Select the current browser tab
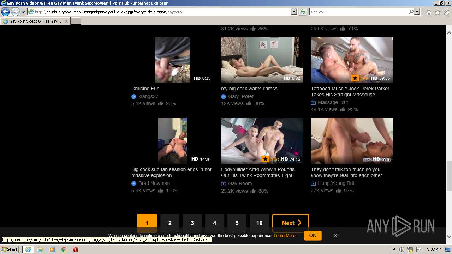This screenshot has width=452, height=254. [x=35, y=21]
